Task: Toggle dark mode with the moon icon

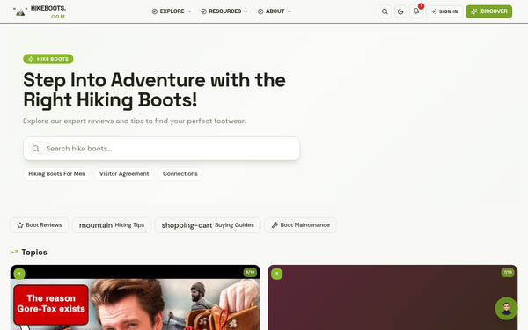Action: pyautogui.click(x=400, y=11)
